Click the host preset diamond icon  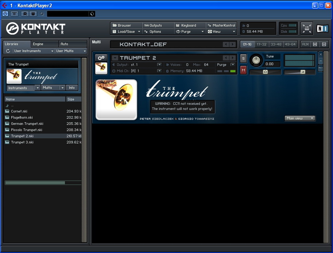[x=92, y=14]
